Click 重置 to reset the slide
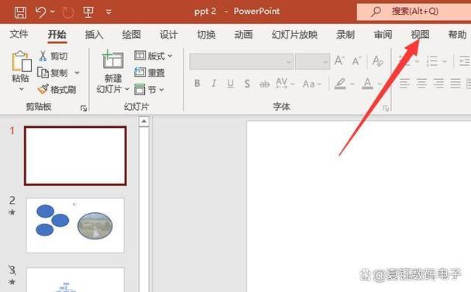Image resolution: width=471 pixels, height=292 pixels. (150, 72)
